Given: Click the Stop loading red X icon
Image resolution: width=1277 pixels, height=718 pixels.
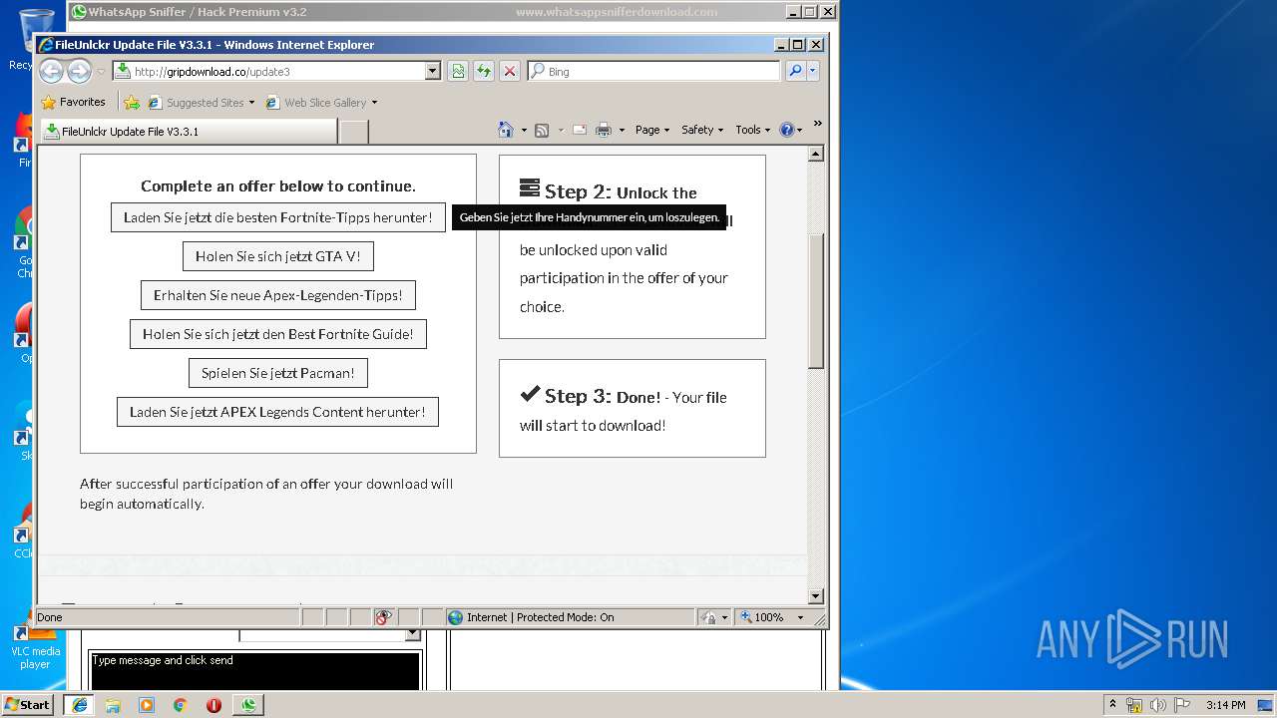Looking at the screenshot, I should [x=510, y=71].
